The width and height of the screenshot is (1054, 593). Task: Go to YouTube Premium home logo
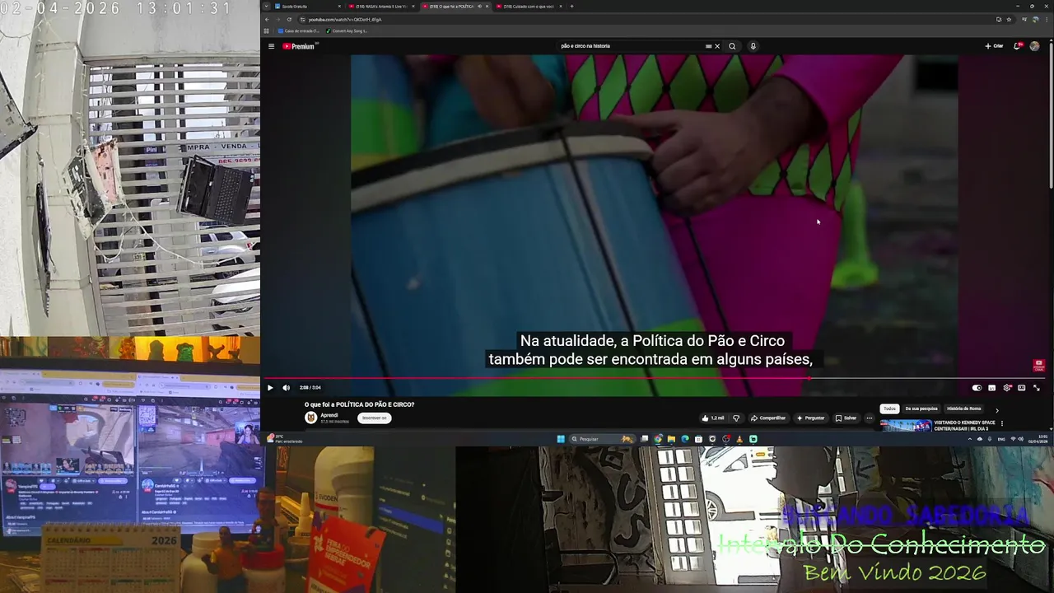[299, 46]
